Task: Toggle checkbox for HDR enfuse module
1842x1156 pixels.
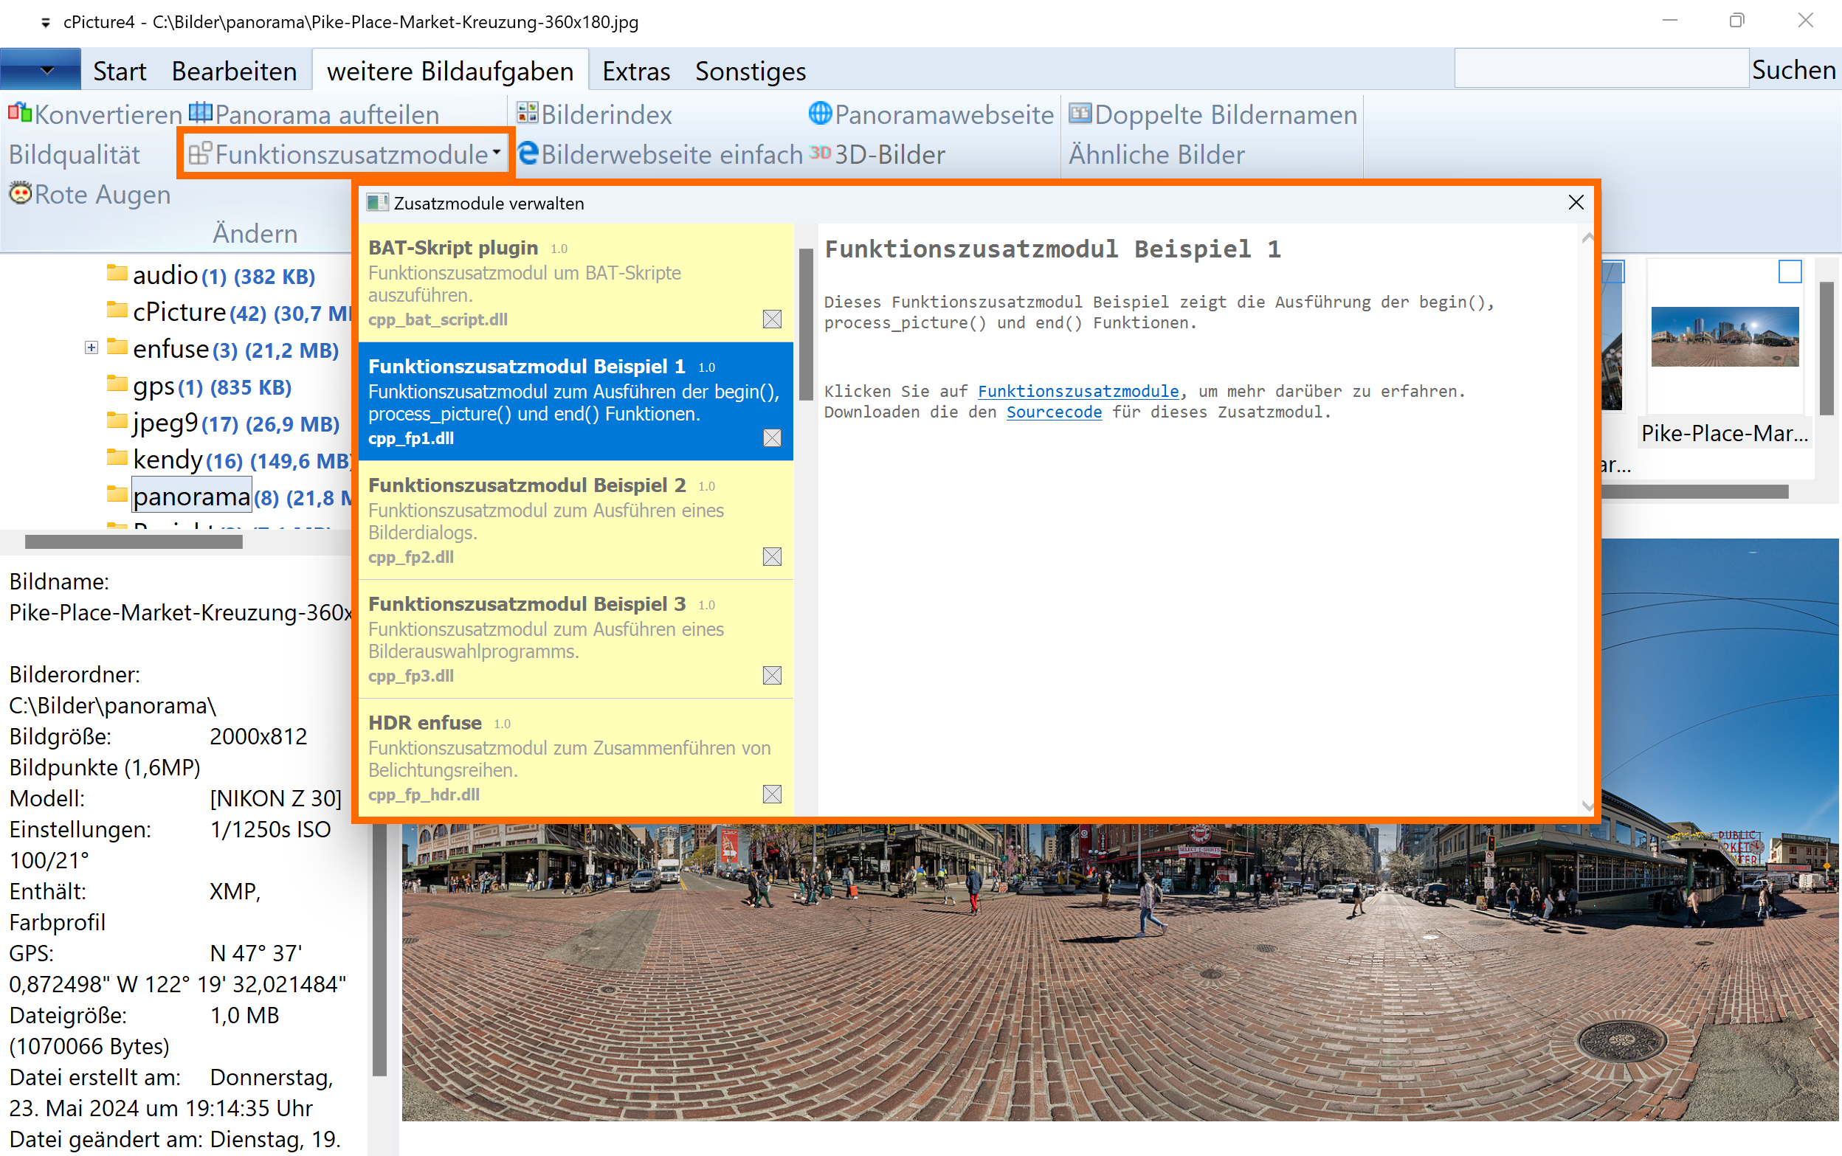Action: pyautogui.click(x=771, y=795)
